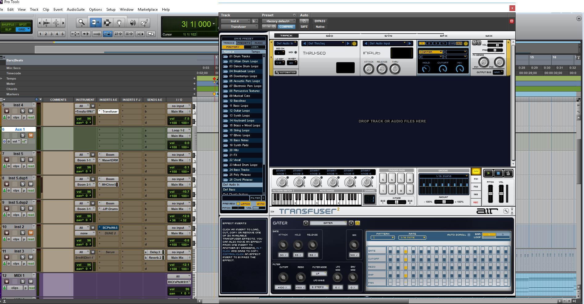Click next arrow beside Def ThruSeq

pyautogui.click(x=348, y=43)
